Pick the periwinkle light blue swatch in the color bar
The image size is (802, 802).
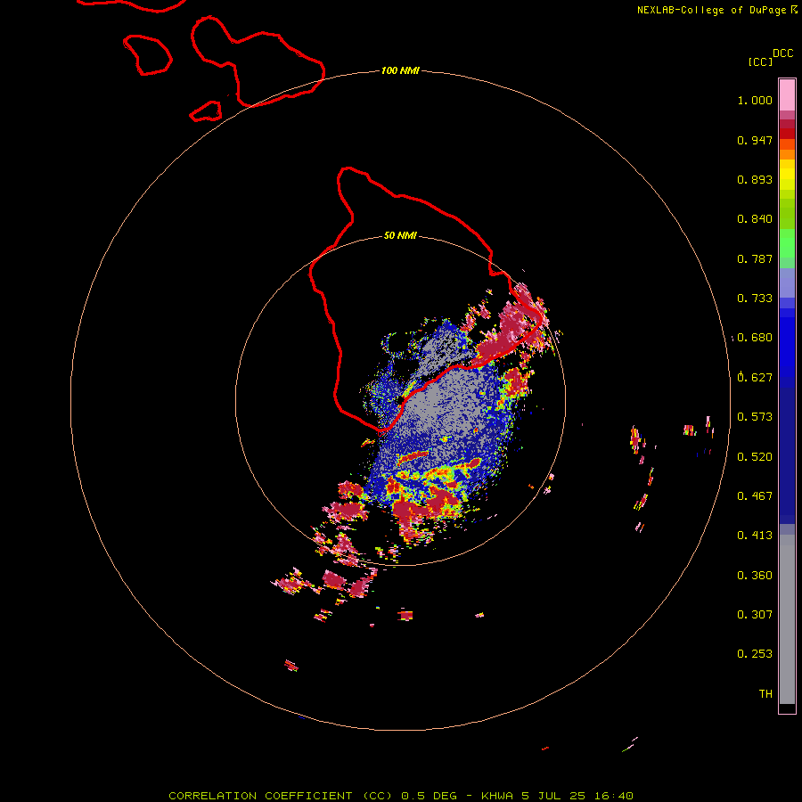coord(787,283)
